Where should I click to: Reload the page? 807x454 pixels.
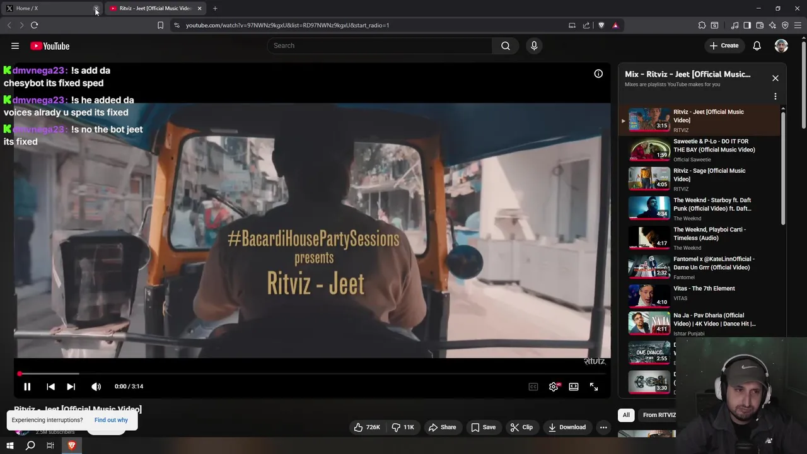point(34,25)
